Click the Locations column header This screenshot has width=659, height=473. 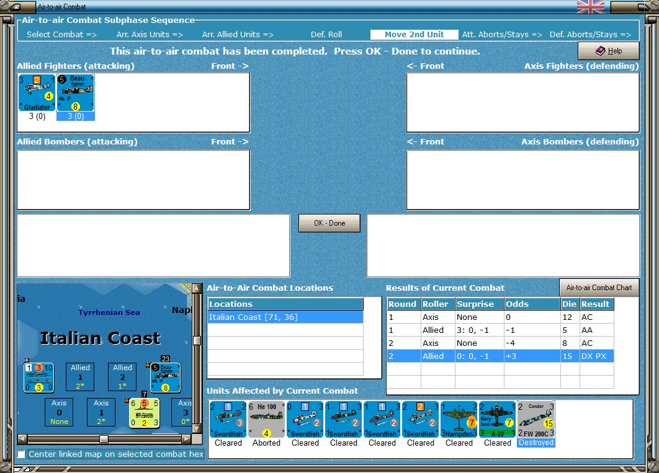coord(285,304)
